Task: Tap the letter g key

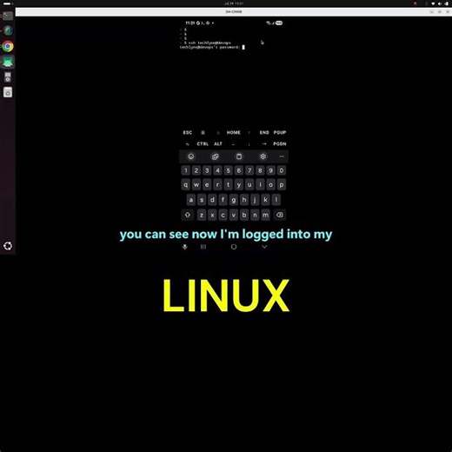Action: [234, 200]
